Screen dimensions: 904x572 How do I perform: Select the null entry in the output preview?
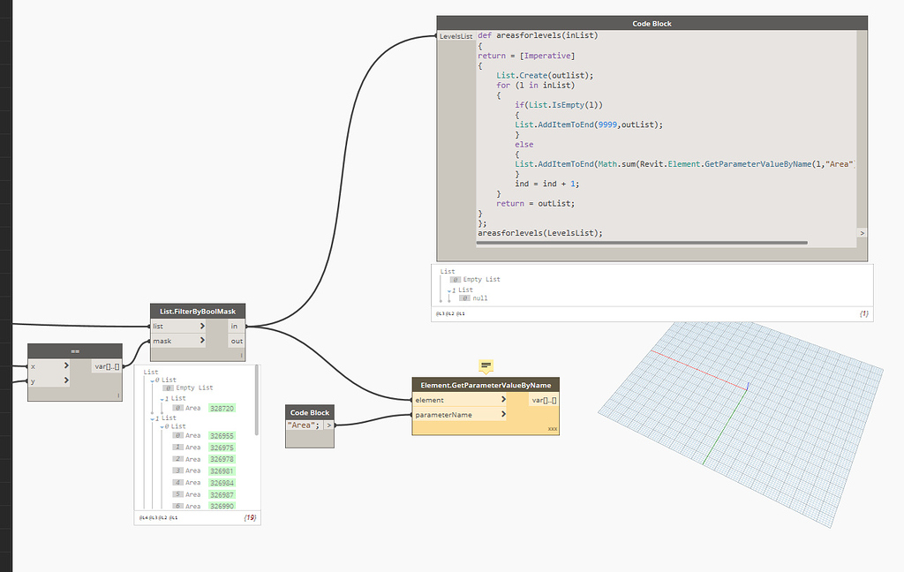480,297
